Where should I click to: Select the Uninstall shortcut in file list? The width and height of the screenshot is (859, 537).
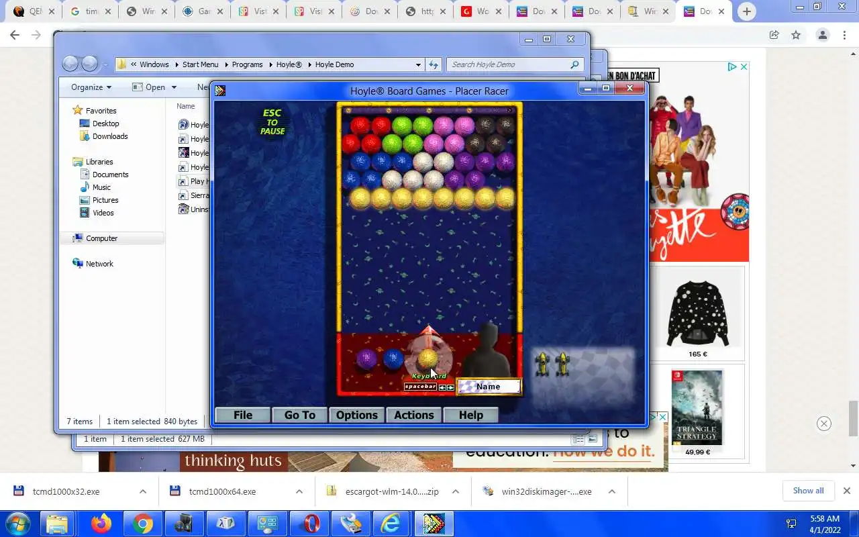tap(194, 209)
